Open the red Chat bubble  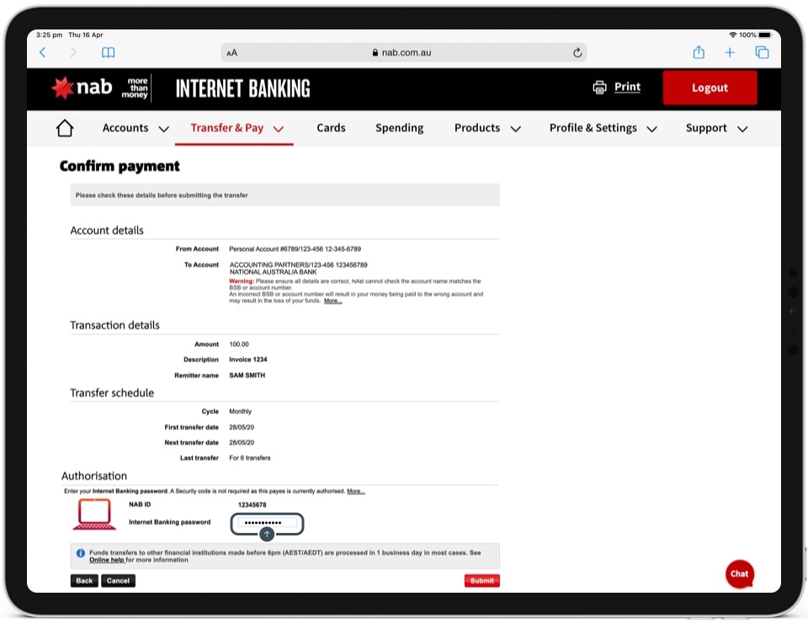pyautogui.click(x=739, y=573)
